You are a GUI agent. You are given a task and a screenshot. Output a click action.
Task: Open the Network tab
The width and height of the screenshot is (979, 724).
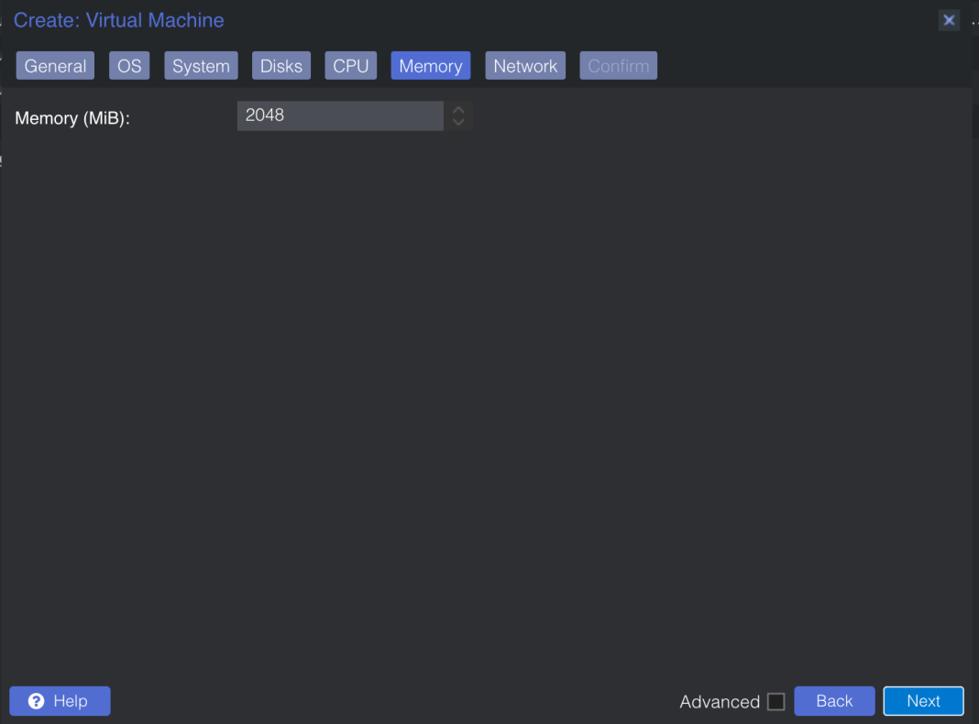tap(525, 66)
